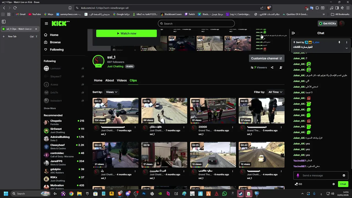
Task: Click the address bar share icon
Action: [262, 8]
